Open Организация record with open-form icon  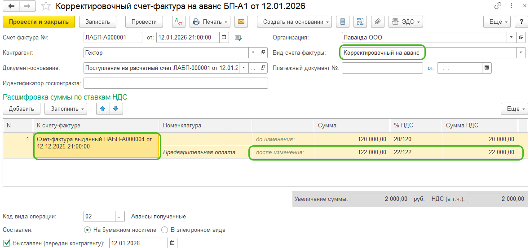tap(521, 38)
